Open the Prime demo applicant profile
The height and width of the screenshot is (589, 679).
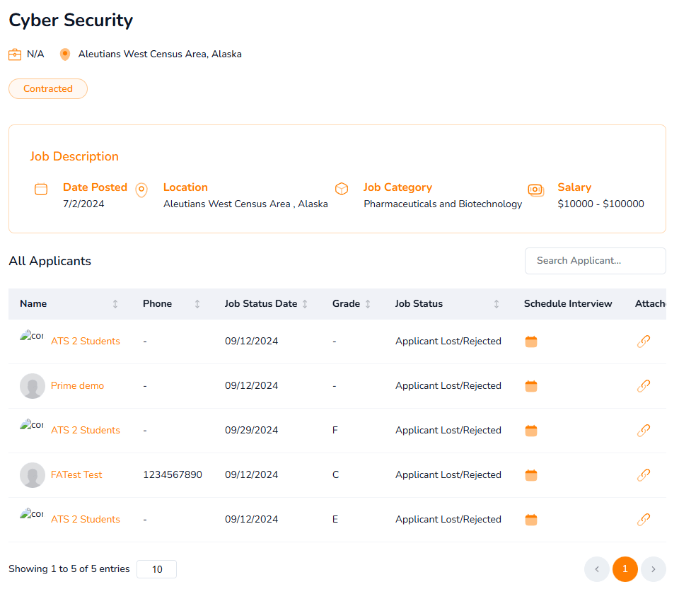(x=77, y=385)
